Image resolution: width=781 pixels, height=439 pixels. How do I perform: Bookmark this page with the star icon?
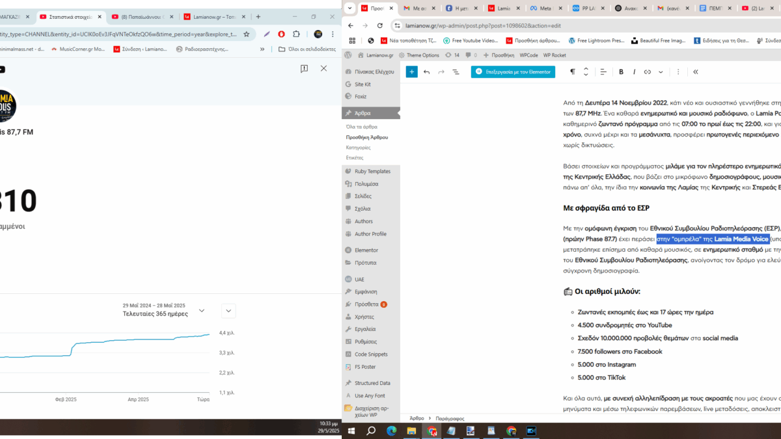tap(247, 34)
